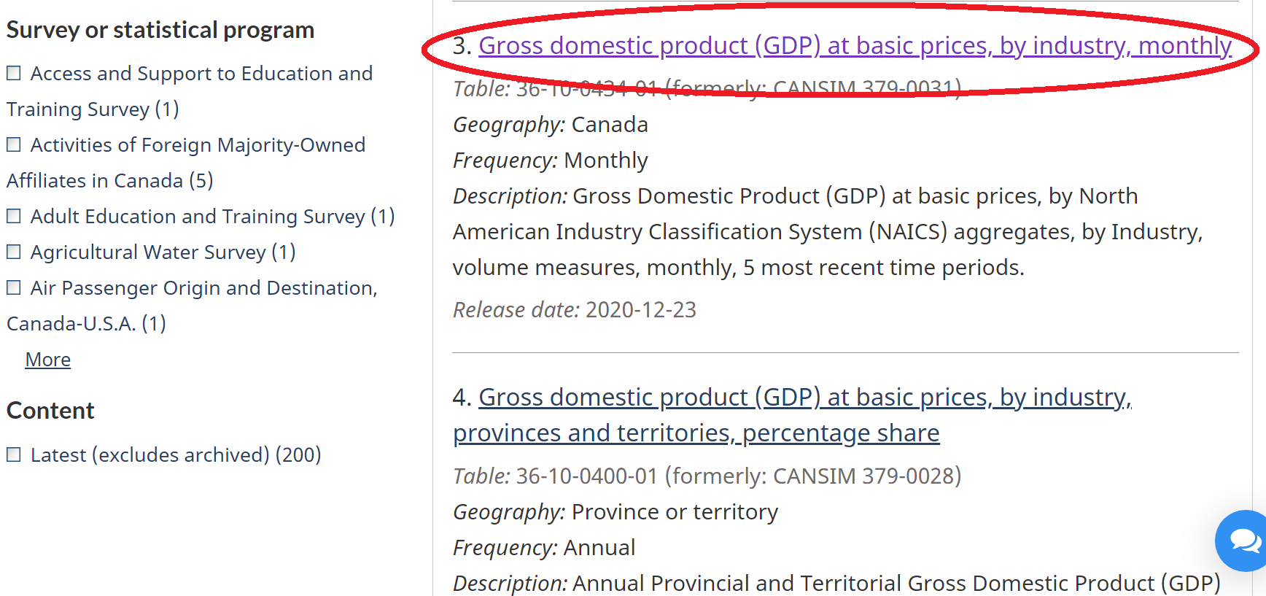Click the Survey or statistical program heading
The height and width of the screenshot is (596, 1266).
tap(160, 30)
